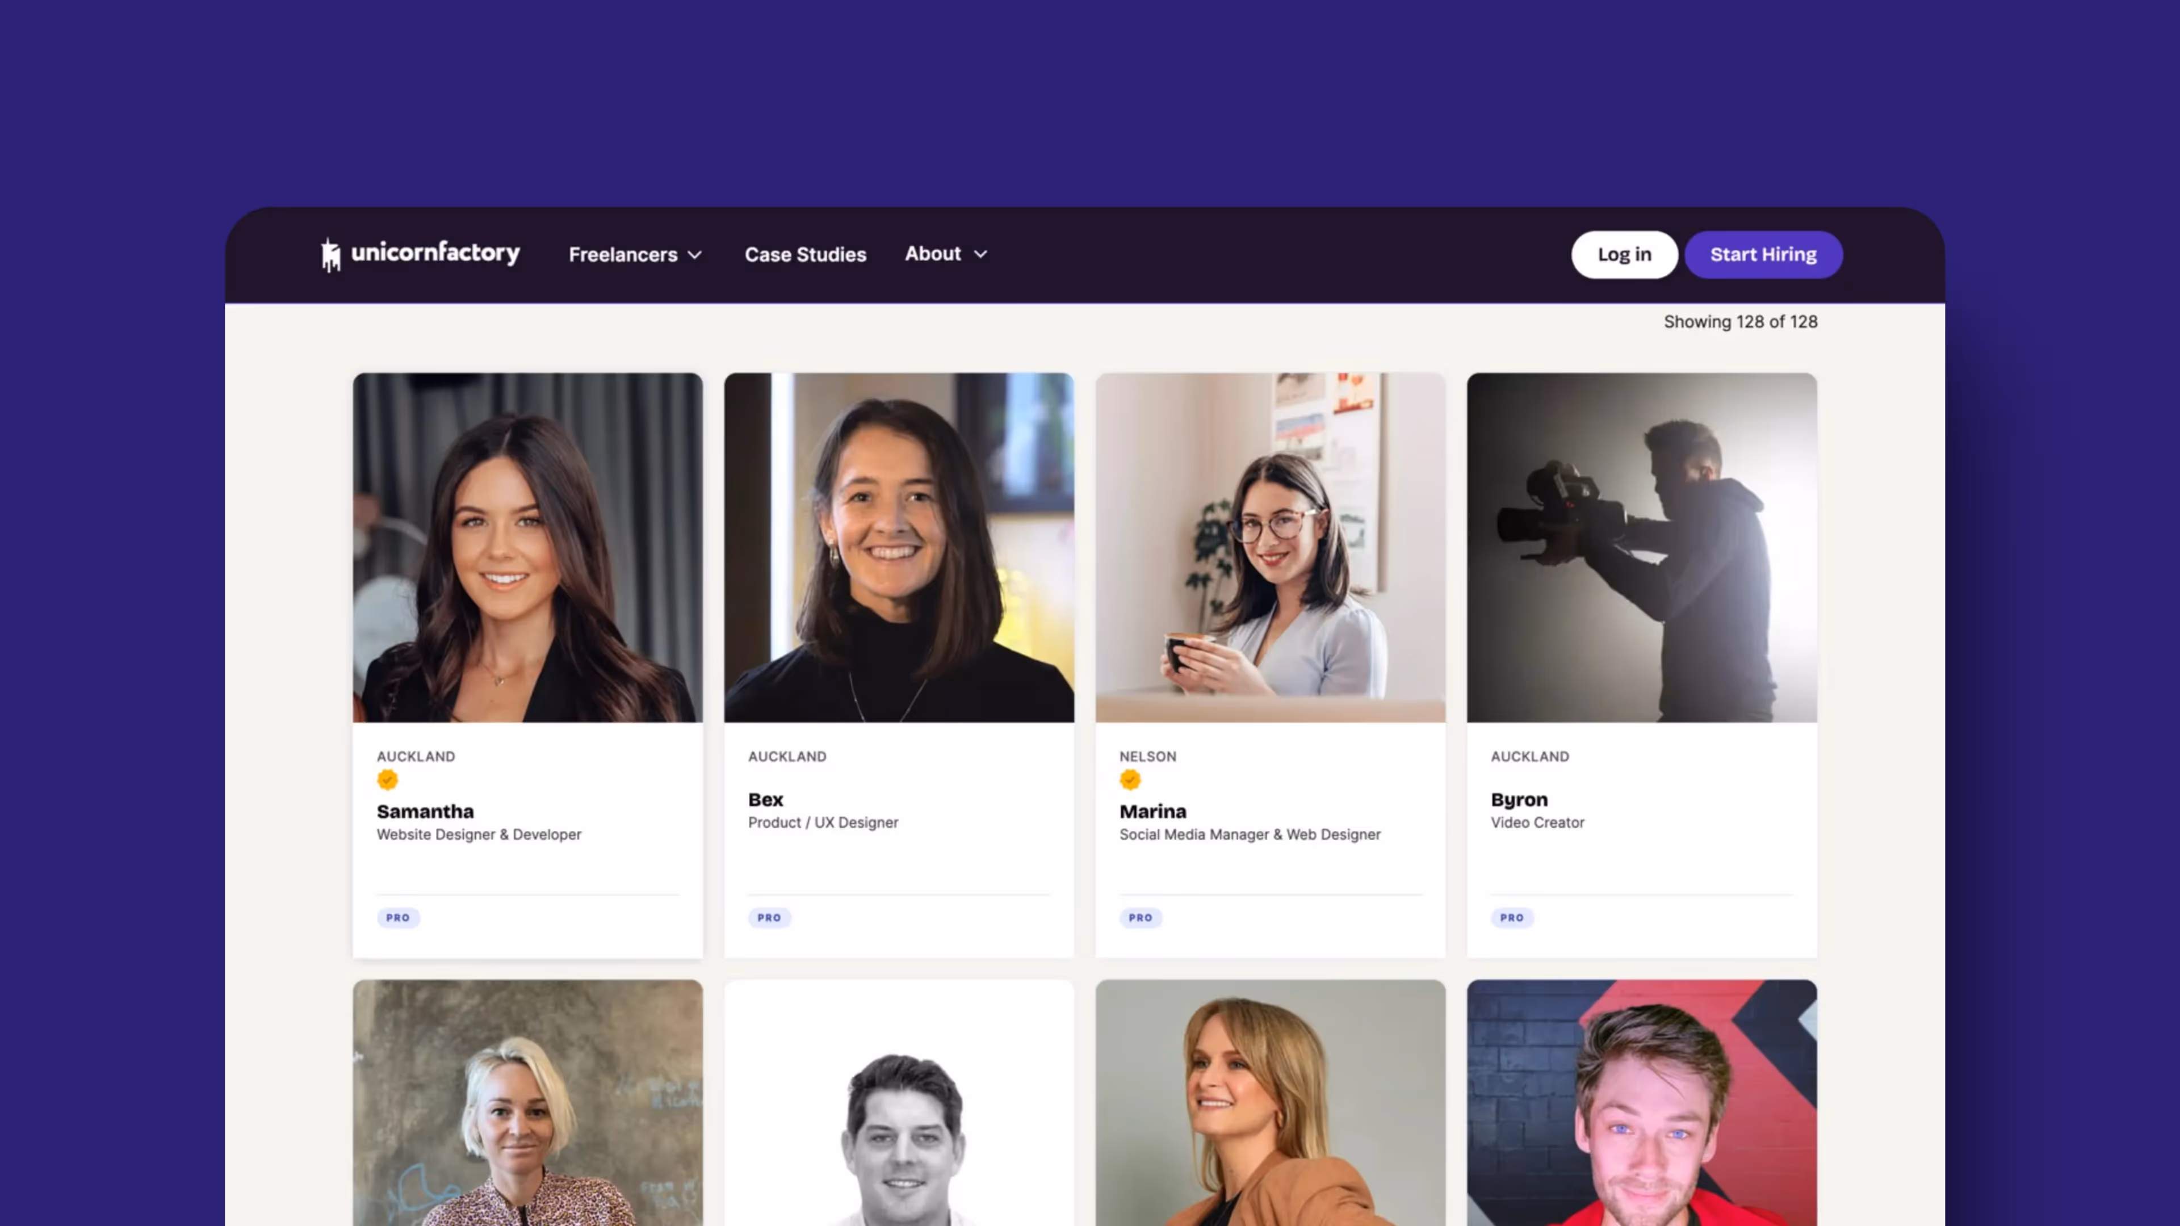Click the PRO badge on Samantha's card
2180x1226 pixels.
[x=398, y=917]
